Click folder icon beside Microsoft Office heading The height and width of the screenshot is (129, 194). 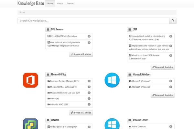(48, 74)
